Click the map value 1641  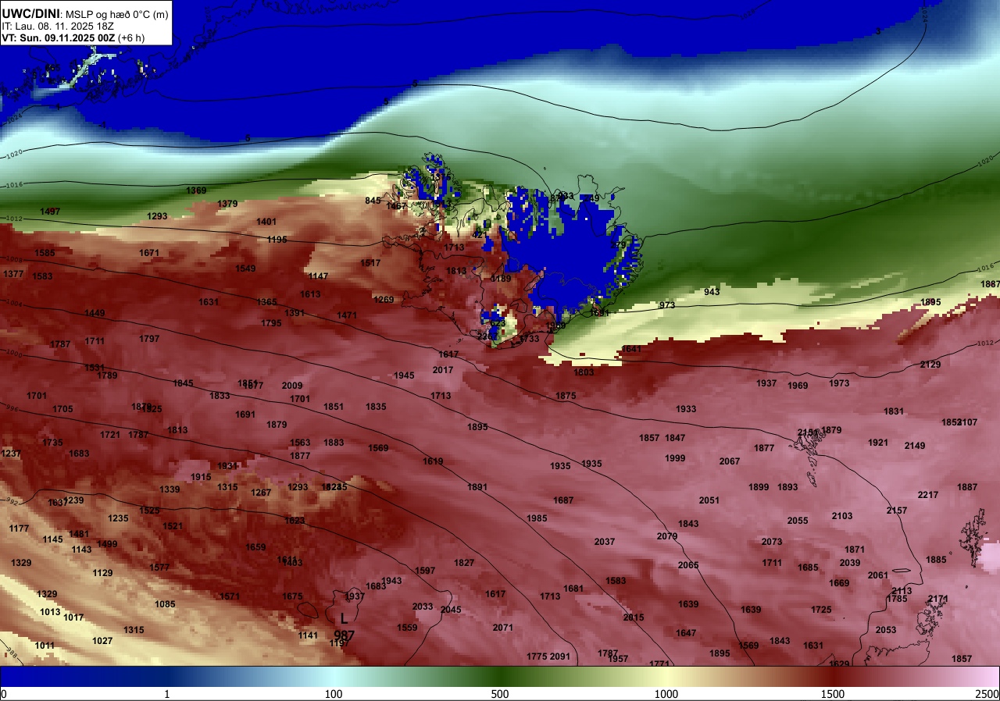pyautogui.click(x=630, y=349)
